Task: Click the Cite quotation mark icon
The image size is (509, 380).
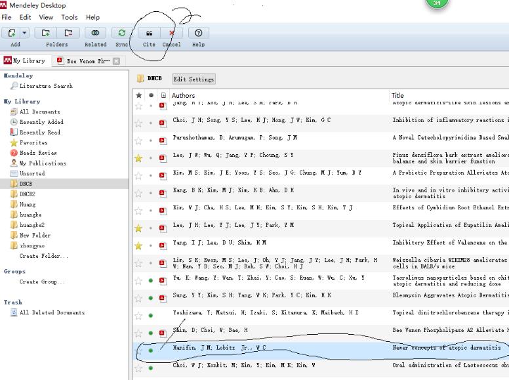Action: (149, 33)
